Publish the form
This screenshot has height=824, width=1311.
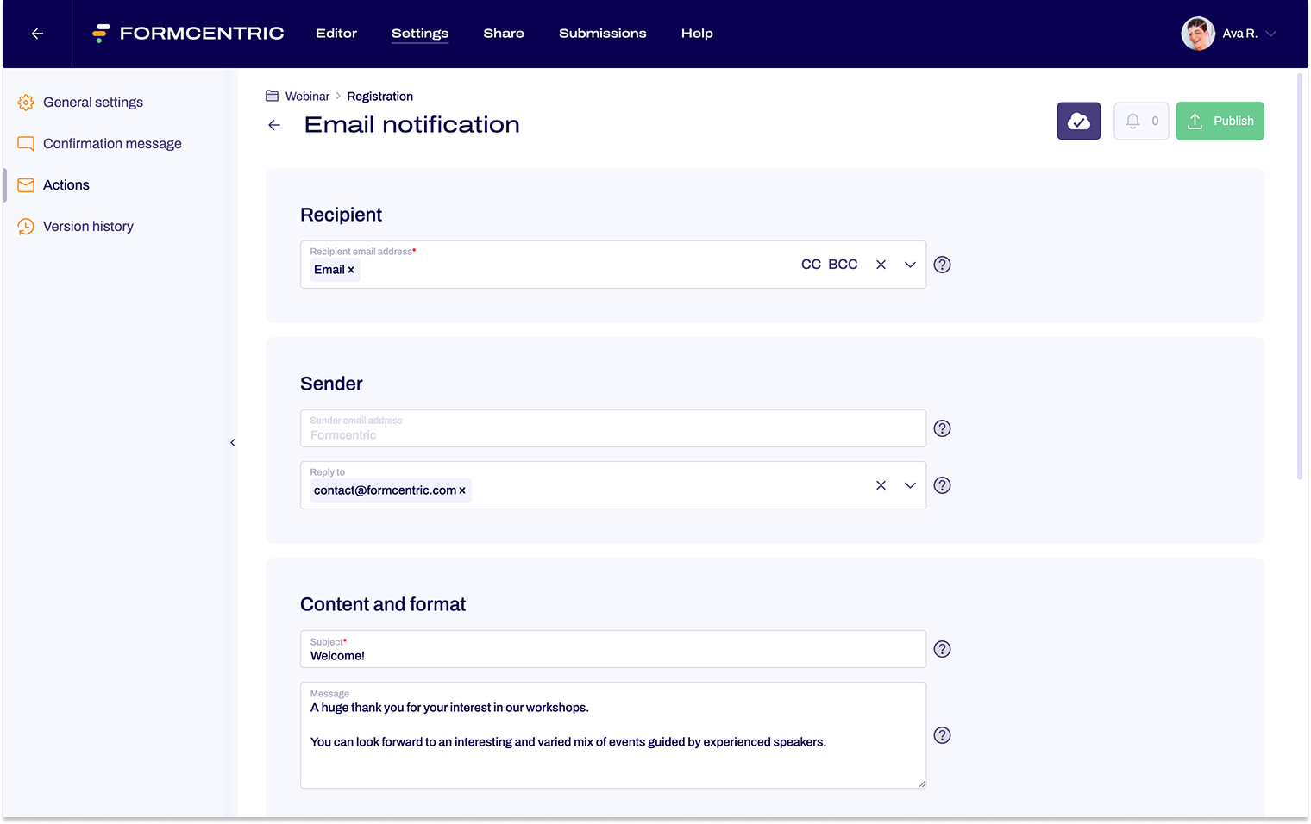click(1220, 121)
